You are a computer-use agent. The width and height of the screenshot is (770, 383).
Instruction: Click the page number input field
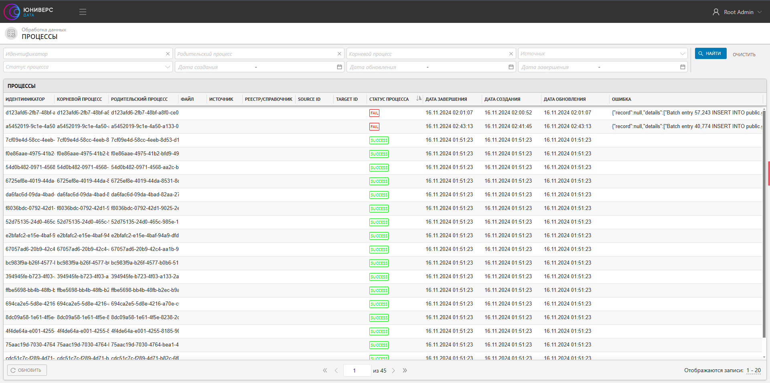(357, 371)
